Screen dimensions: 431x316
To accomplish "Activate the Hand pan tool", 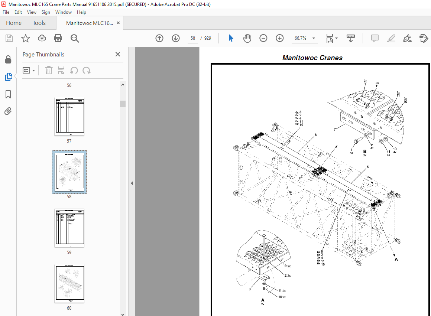I will (247, 38).
